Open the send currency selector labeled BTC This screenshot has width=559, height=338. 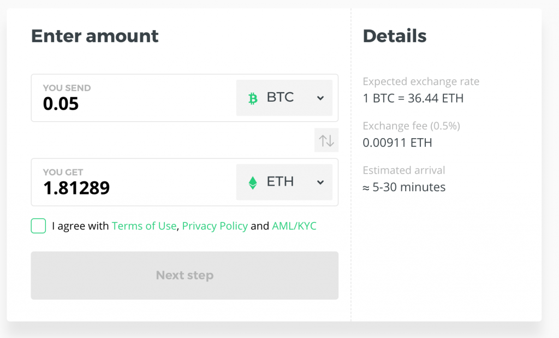coord(284,98)
